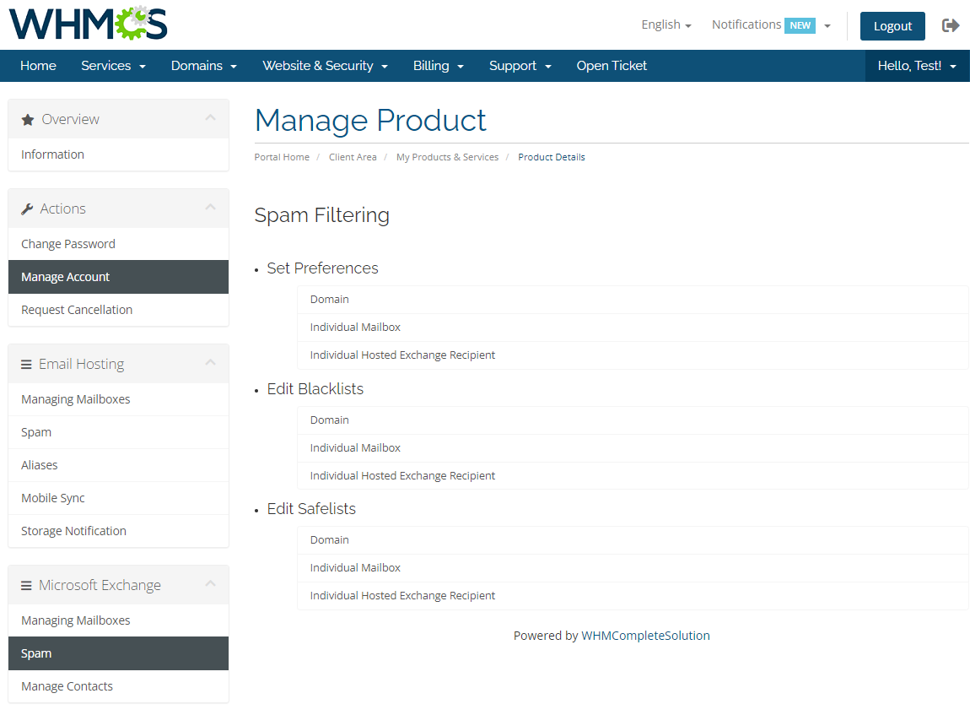Viewport: 970px width, 715px height.
Task: Open Managing Mailboxes under Email Hosting
Action: pyautogui.click(x=118, y=399)
